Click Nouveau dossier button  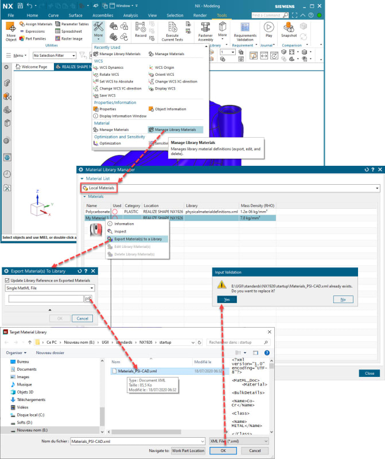50,353
